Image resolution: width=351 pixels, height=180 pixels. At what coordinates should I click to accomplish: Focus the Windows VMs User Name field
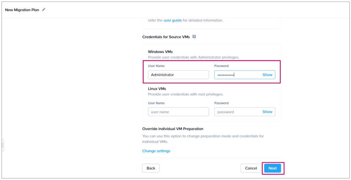(178, 75)
